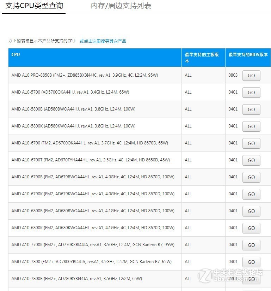The image size is (271, 291).
Task: Select ALL in the A10 PRO-8850B row
Action: (188, 75)
